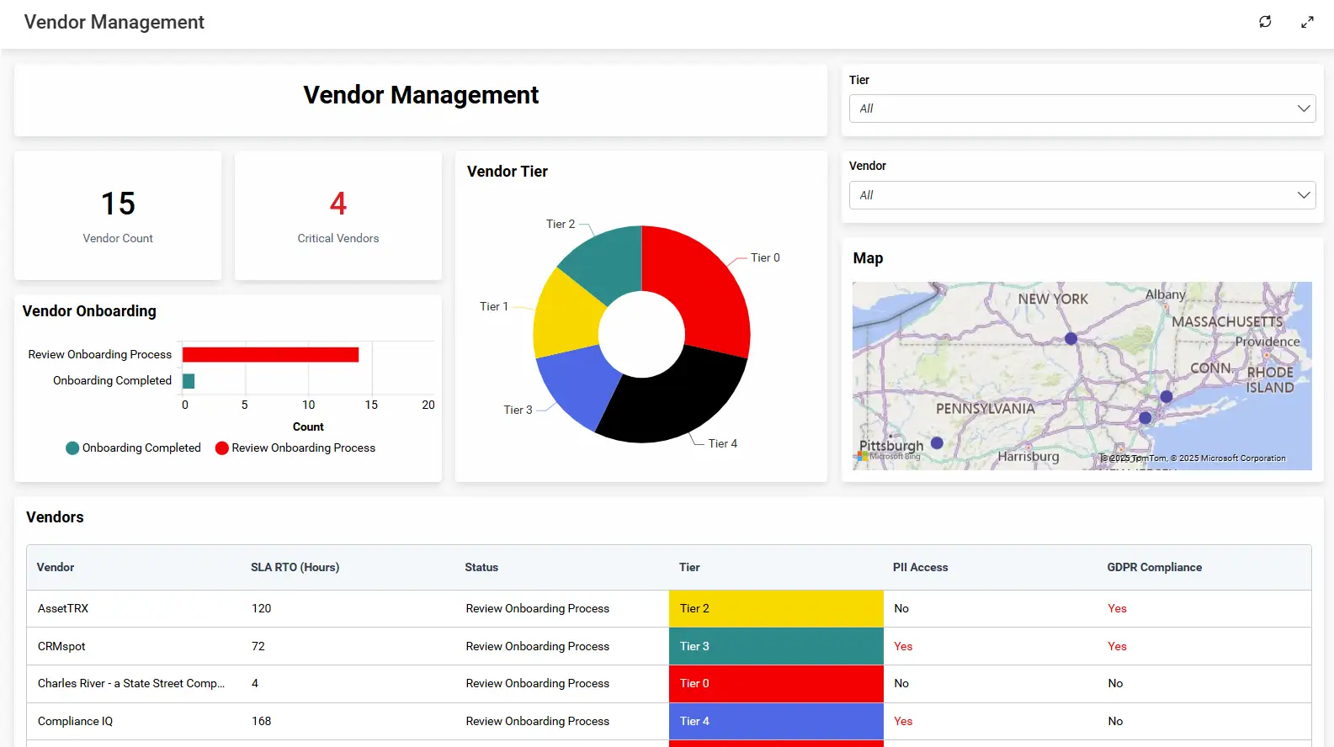Click the map marker near Pittsburgh
Image resolution: width=1334 pixels, height=747 pixels.
point(937,442)
